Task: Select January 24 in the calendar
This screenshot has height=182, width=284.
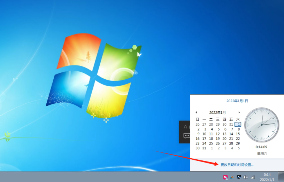Action: click(x=204, y=143)
